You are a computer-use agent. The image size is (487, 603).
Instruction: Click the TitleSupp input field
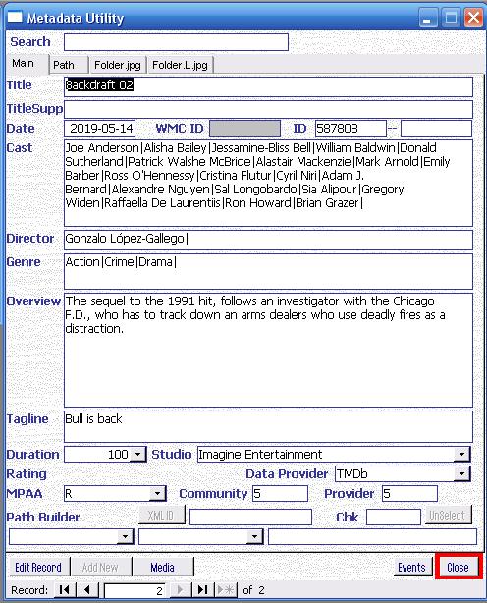click(x=268, y=110)
